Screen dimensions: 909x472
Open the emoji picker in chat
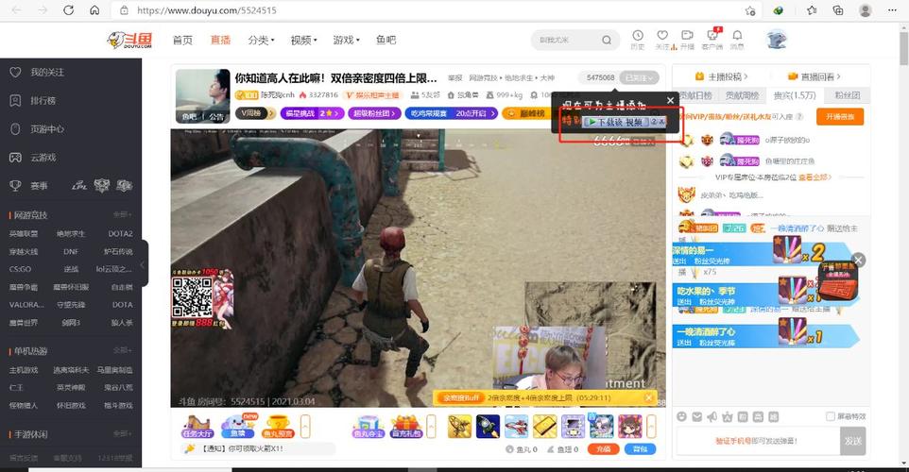(x=682, y=416)
